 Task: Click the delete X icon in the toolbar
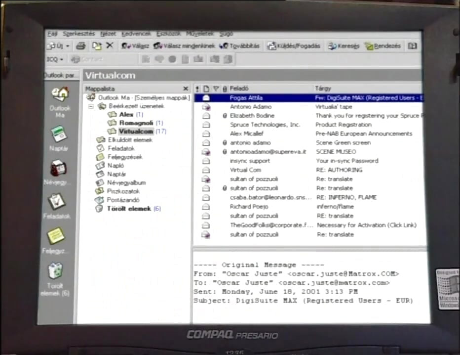coord(110,45)
